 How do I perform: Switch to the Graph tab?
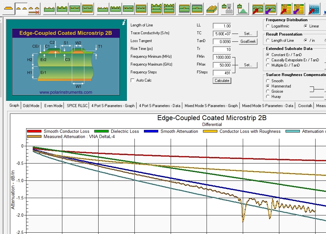(14, 105)
